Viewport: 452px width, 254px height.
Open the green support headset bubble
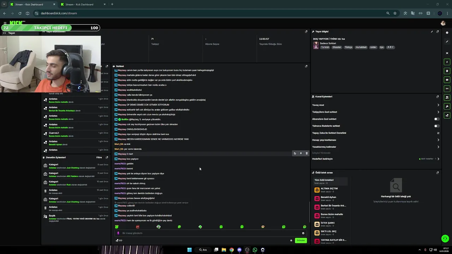[445, 239]
